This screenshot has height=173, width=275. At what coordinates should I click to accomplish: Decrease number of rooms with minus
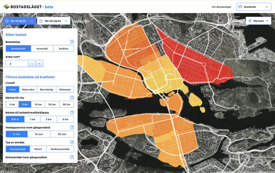[32, 64]
